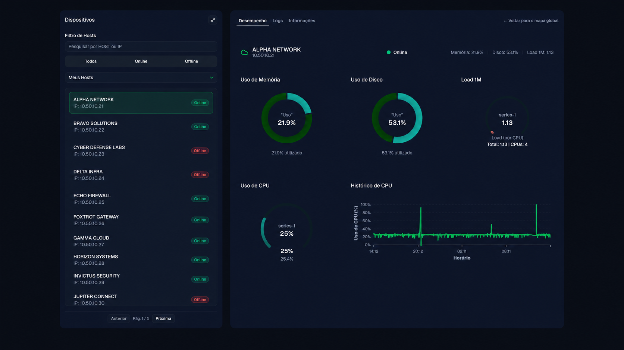Click the chevron arrow in Meus Hosts
The height and width of the screenshot is (350, 624).
pyautogui.click(x=211, y=77)
